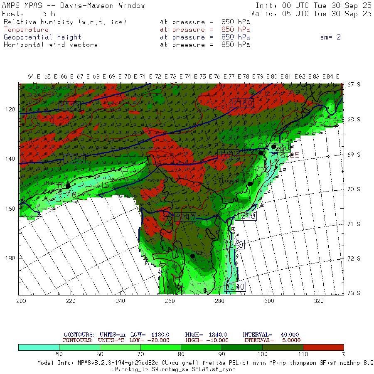Pick the 50–60% pale green legend swatch
Image resolution: width=374 pixels, height=374 pixels.
[x=80, y=347]
